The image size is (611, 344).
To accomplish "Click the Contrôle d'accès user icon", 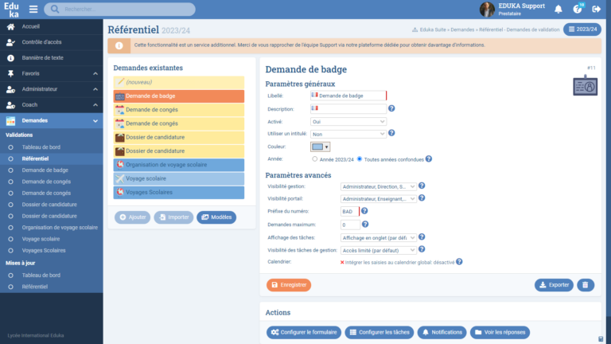I will (10, 42).
